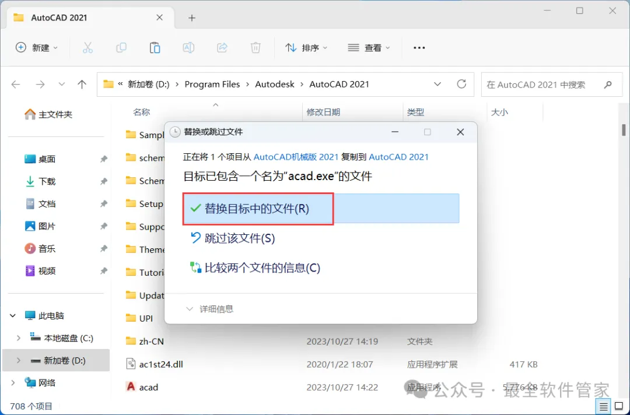Select 网络 (Network) in sidebar

coord(41,383)
